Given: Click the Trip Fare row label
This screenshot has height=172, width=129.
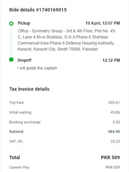Looking at the screenshot, I should click(x=17, y=103).
